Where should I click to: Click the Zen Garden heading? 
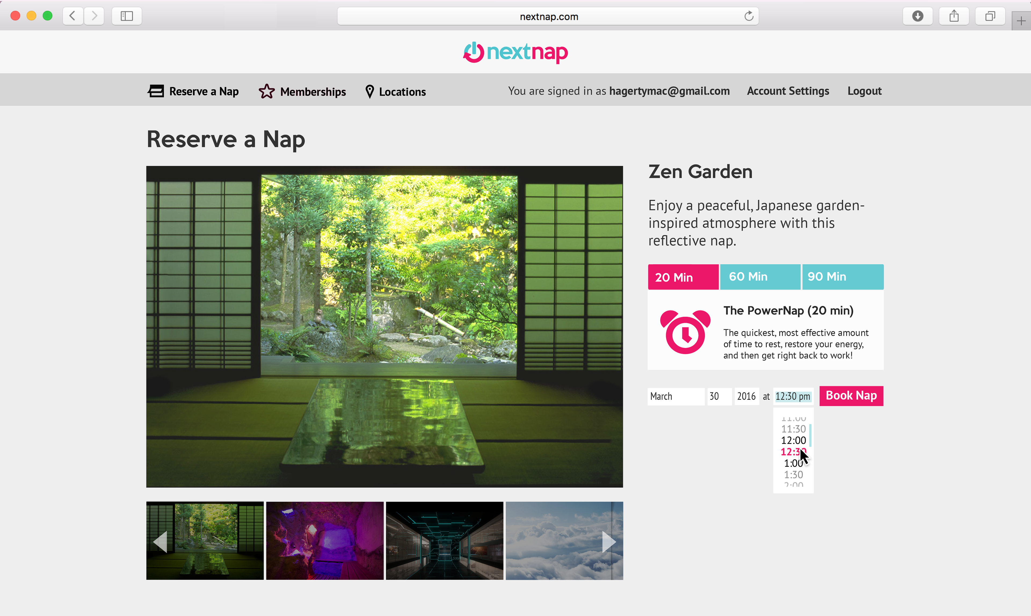[x=700, y=172]
